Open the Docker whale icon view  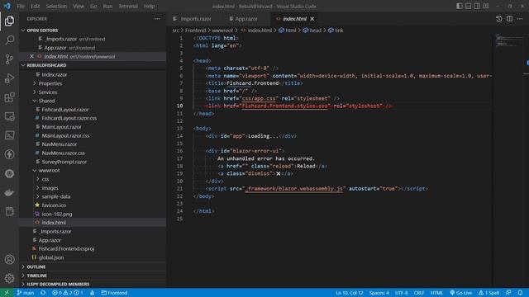tap(9, 192)
